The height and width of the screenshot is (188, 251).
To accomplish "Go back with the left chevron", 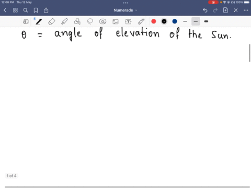I will (x=5, y=10).
